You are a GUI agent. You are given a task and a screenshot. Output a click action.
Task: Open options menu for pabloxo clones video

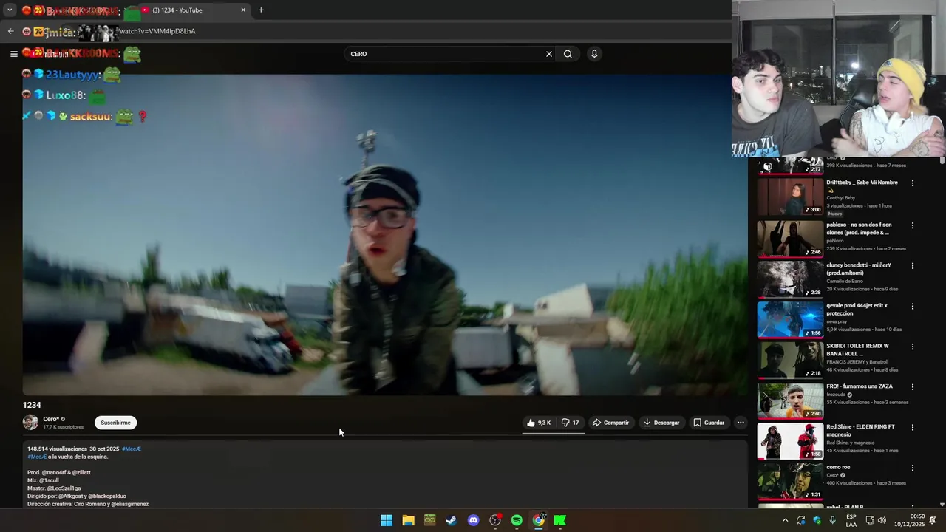[x=913, y=225]
